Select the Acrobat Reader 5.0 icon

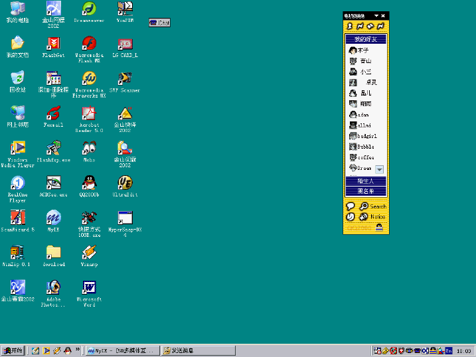click(89, 113)
